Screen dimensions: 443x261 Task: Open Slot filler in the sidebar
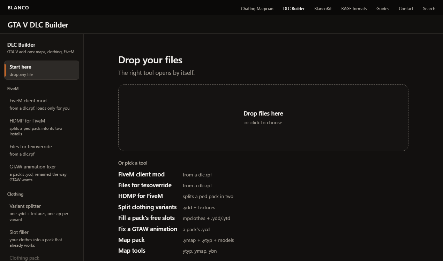click(x=42, y=238)
